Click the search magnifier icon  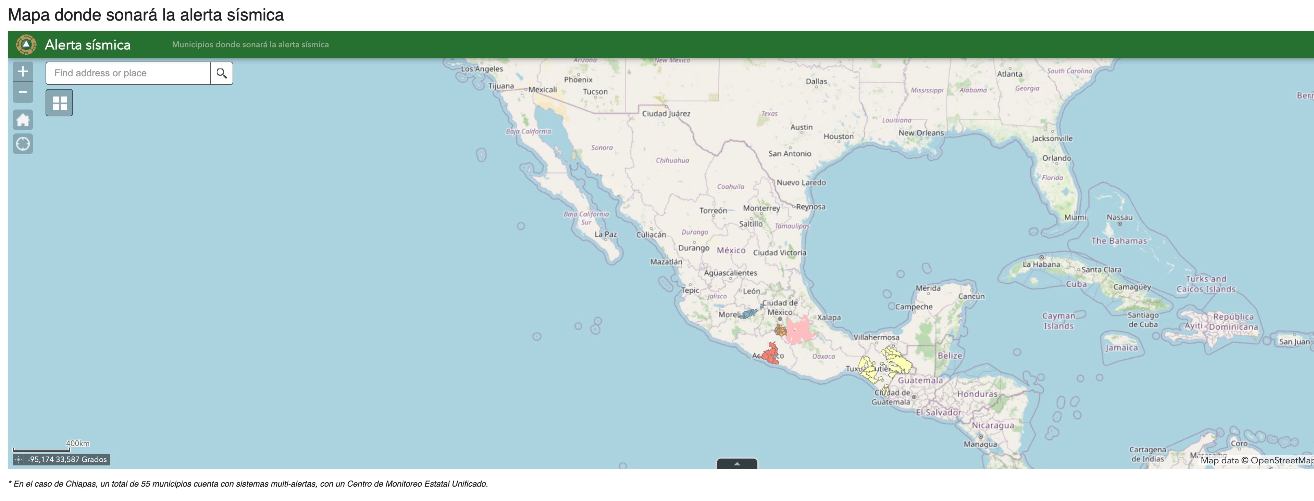[x=221, y=73]
